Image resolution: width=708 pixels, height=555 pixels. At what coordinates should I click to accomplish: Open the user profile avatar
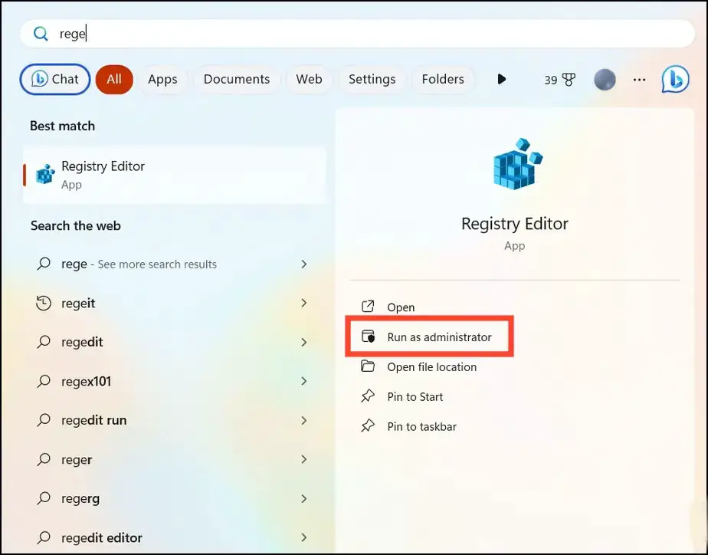(605, 80)
